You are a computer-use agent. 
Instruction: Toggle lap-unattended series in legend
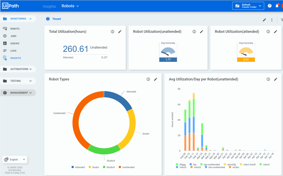click(x=210, y=164)
